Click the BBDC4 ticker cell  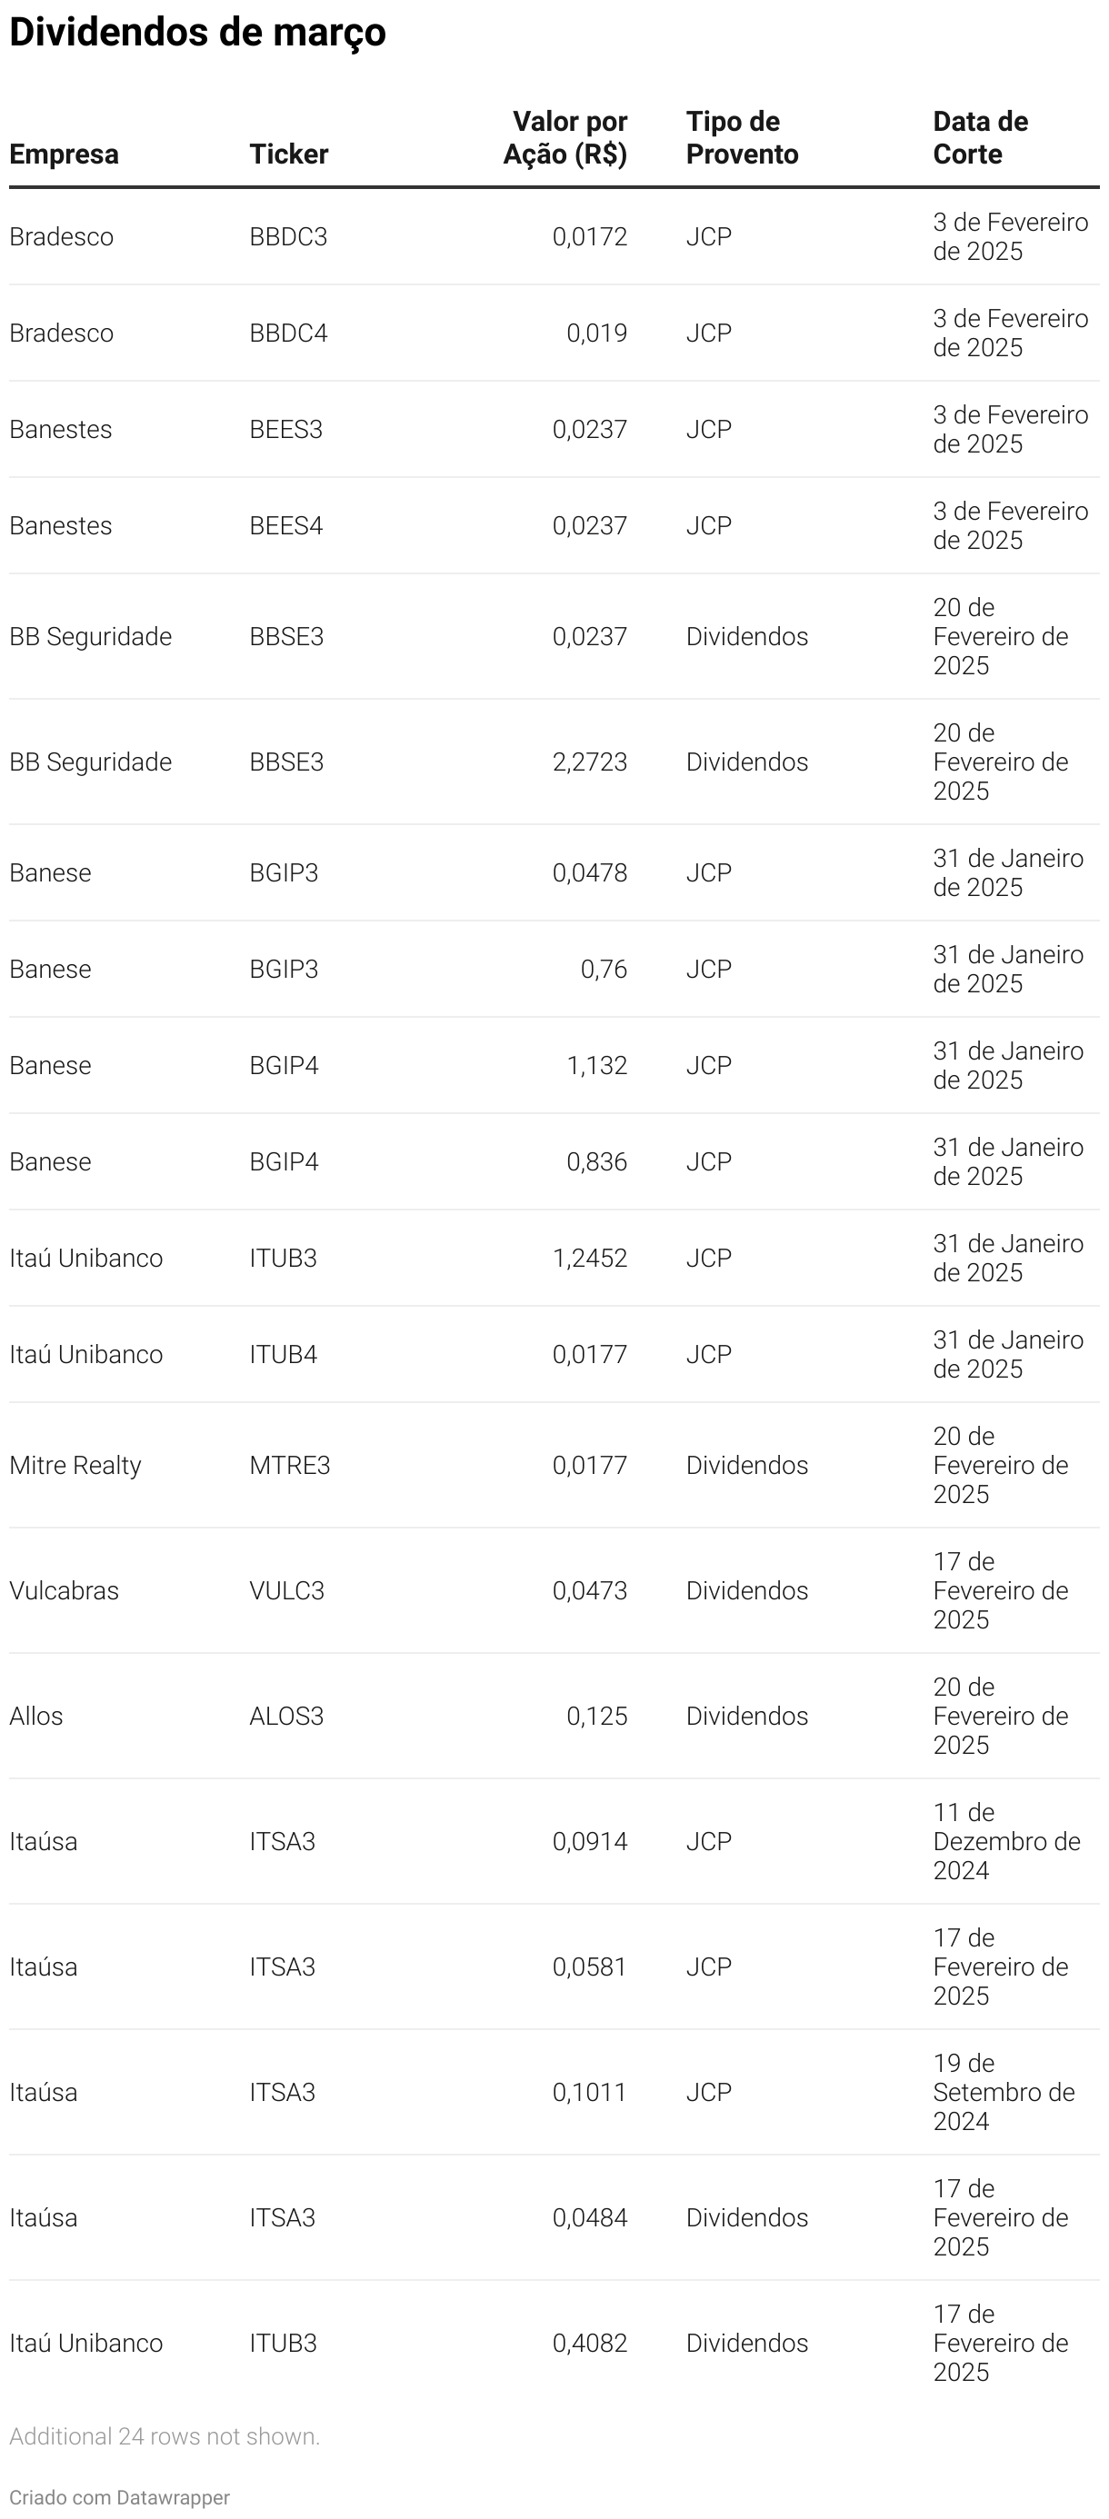click(x=288, y=334)
